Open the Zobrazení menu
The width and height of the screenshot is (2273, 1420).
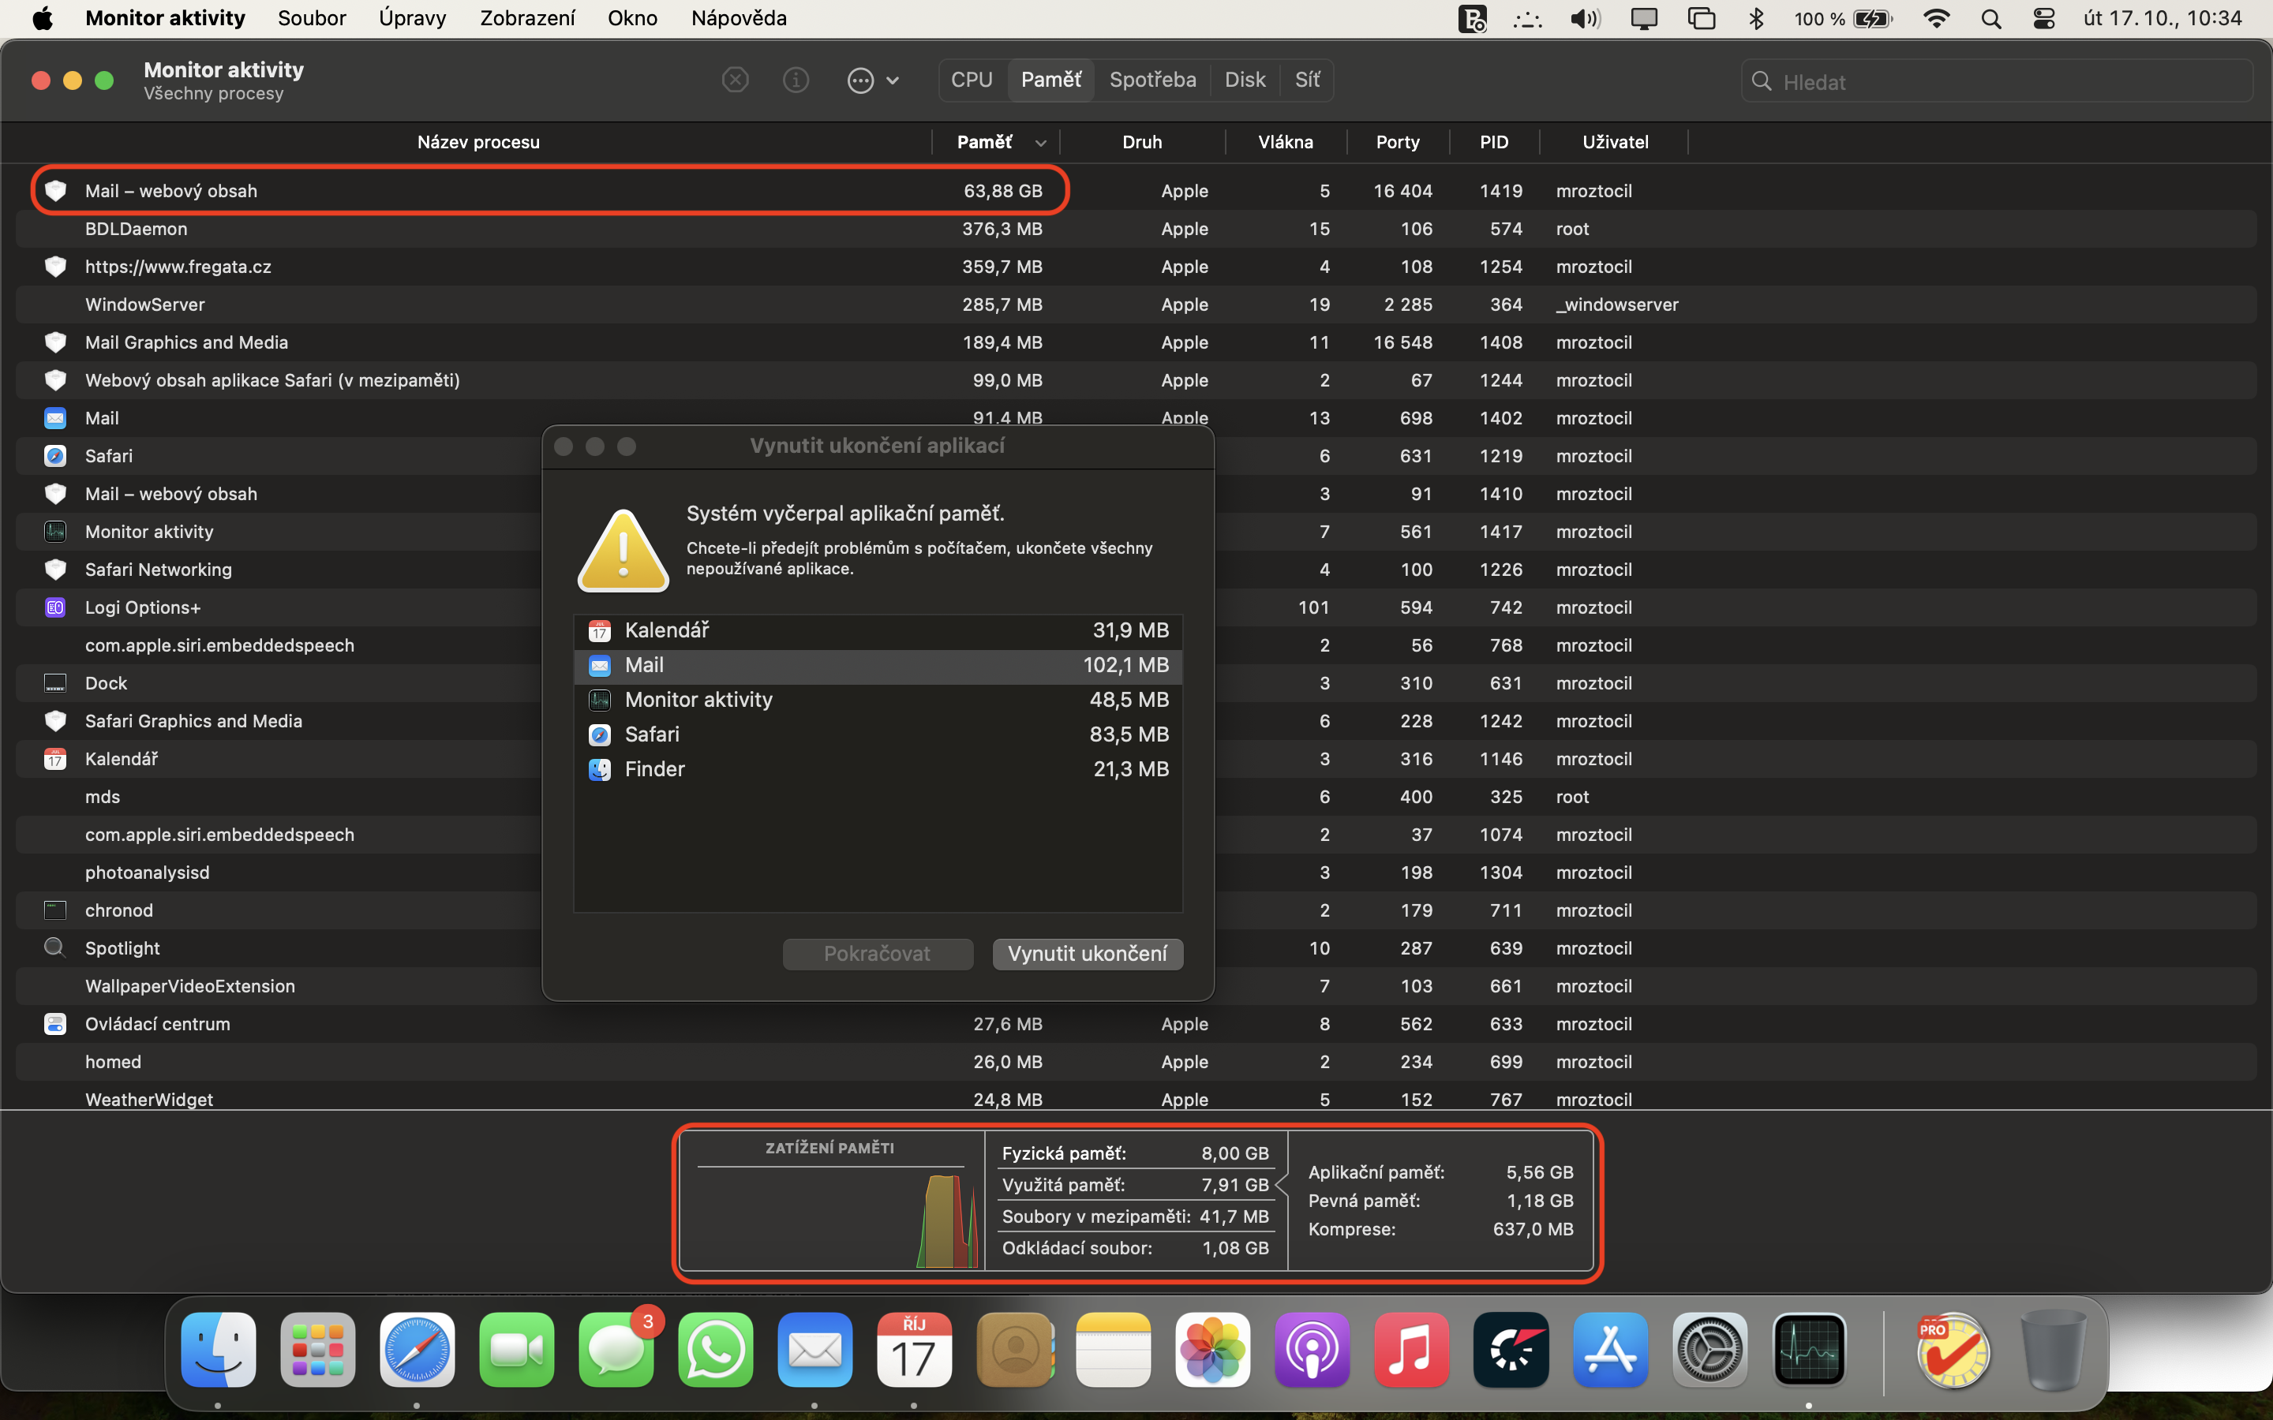click(527, 18)
